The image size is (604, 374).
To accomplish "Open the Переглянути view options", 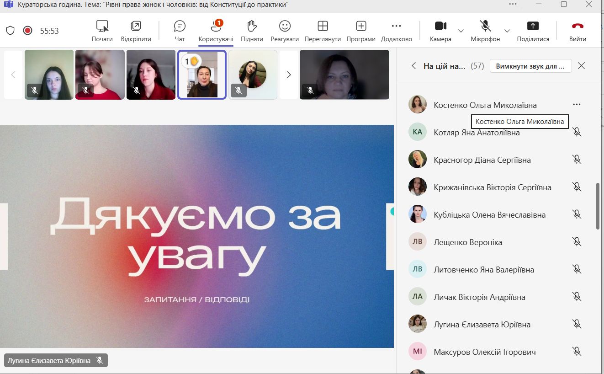I will click(323, 30).
